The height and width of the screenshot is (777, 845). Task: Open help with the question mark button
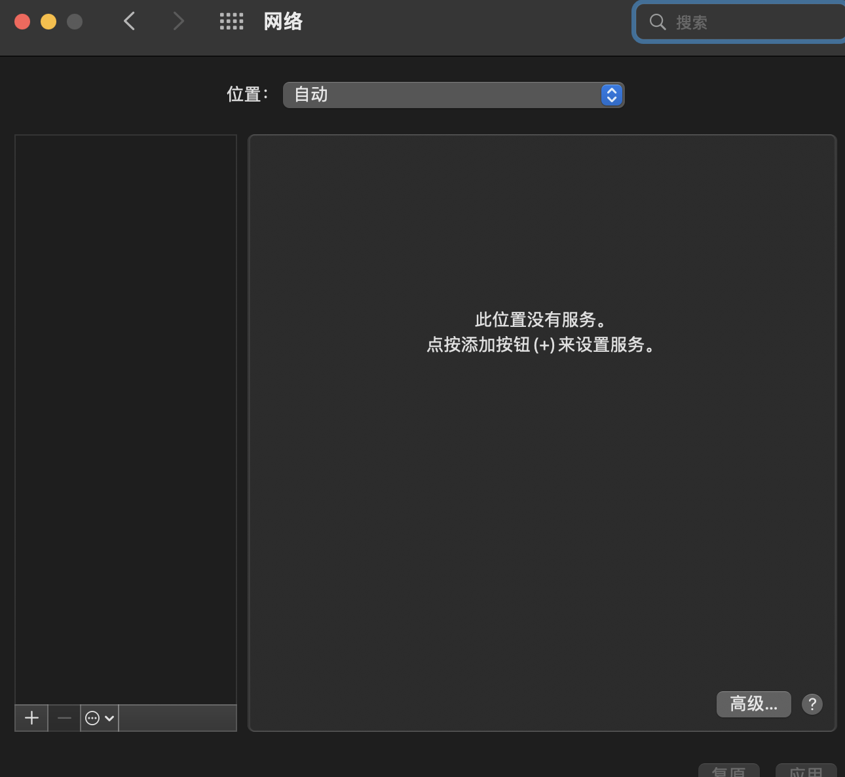click(812, 704)
